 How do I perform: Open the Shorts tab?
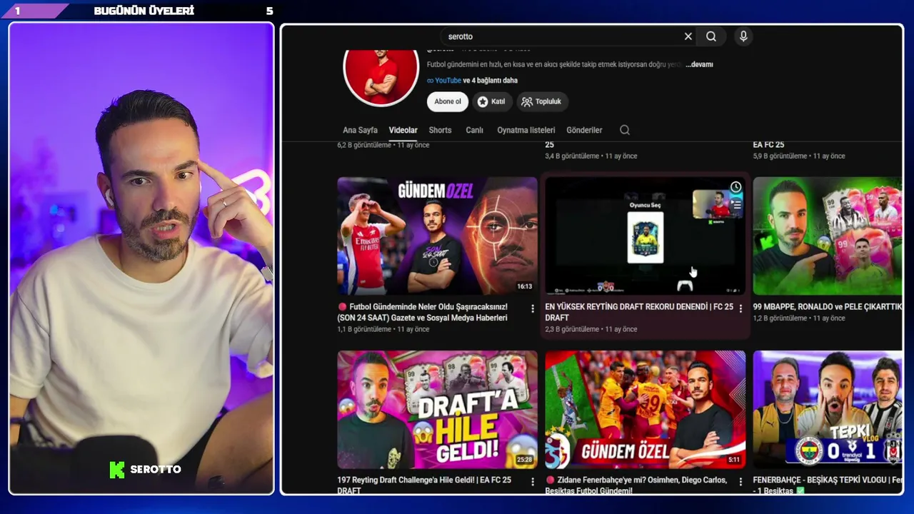pyautogui.click(x=440, y=130)
